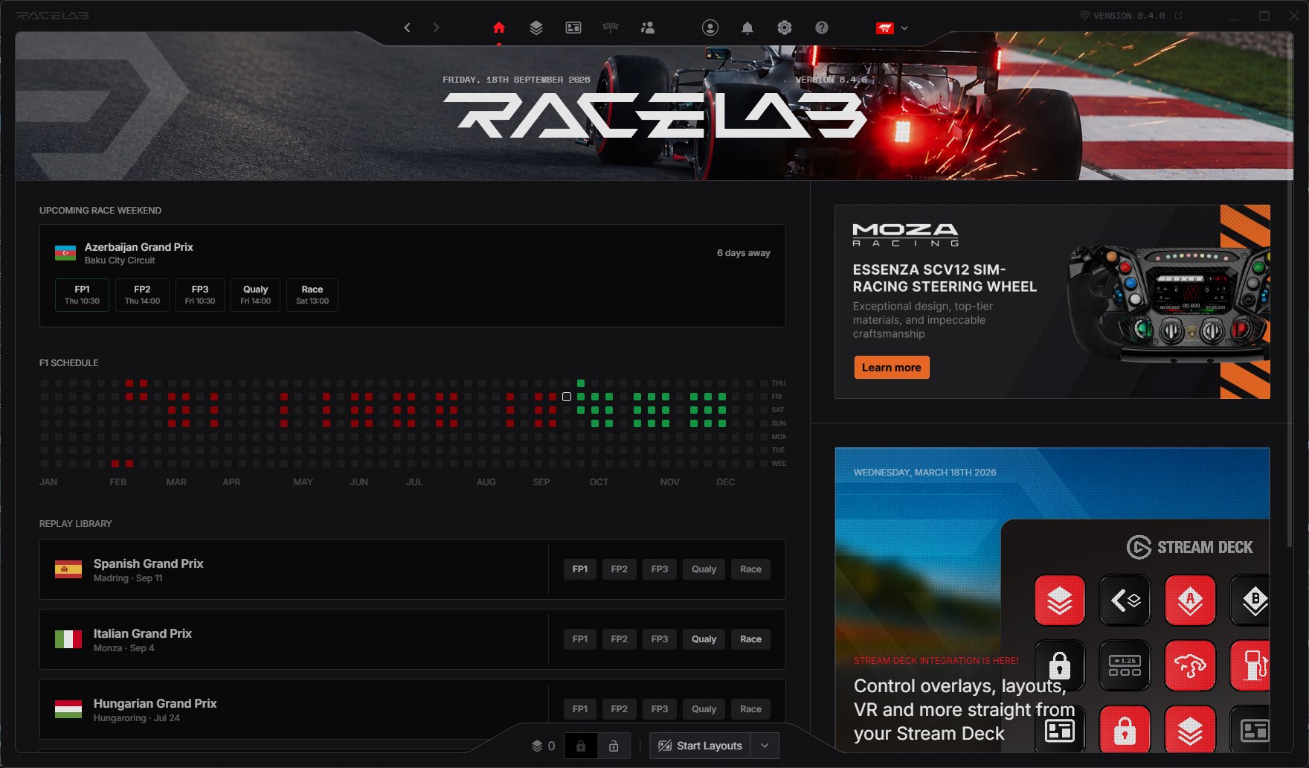The image size is (1309, 768).
Task: Click the RACELAB logo in title bar
Action: [52, 15]
